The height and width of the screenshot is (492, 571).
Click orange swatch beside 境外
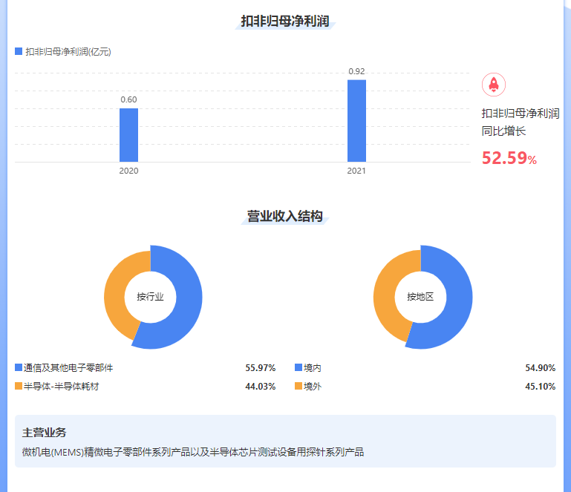298,387
